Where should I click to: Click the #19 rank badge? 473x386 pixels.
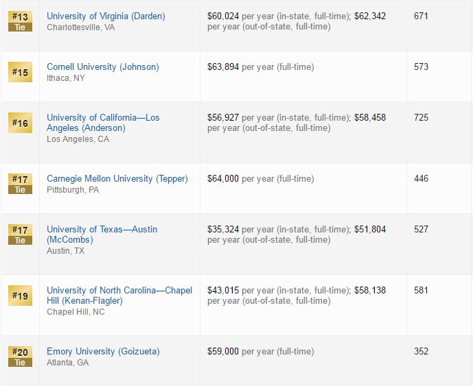[20, 295]
